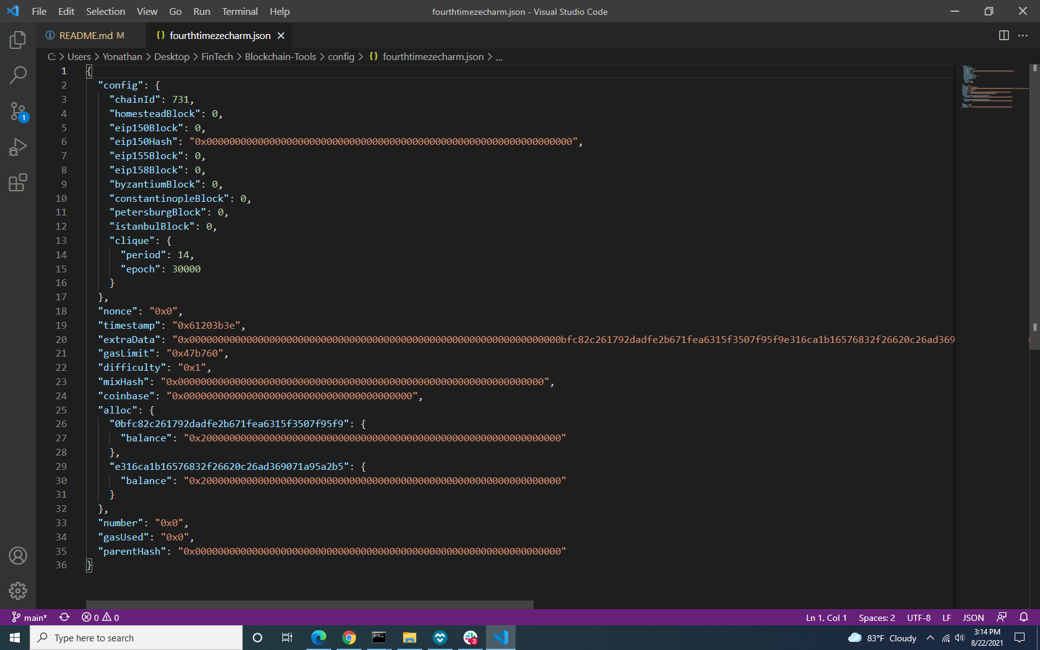The height and width of the screenshot is (650, 1040).
Task: Expand the breadcrumb ellipsis symbol list
Action: click(499, 57)
